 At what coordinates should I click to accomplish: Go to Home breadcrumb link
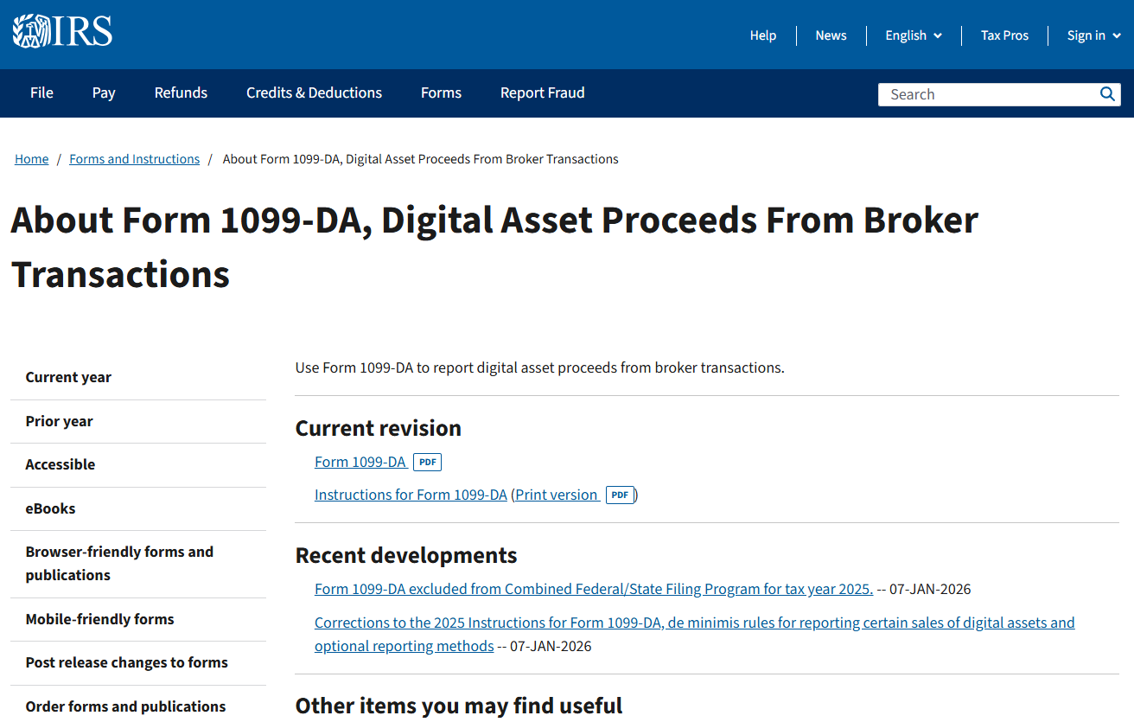point(31,159)
